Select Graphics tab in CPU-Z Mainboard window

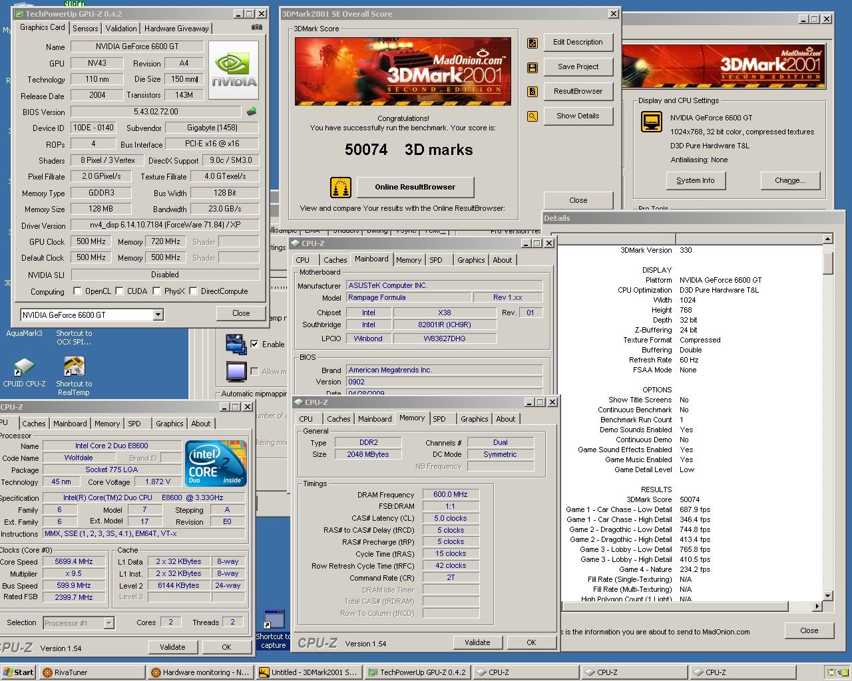tap(471, 260)
